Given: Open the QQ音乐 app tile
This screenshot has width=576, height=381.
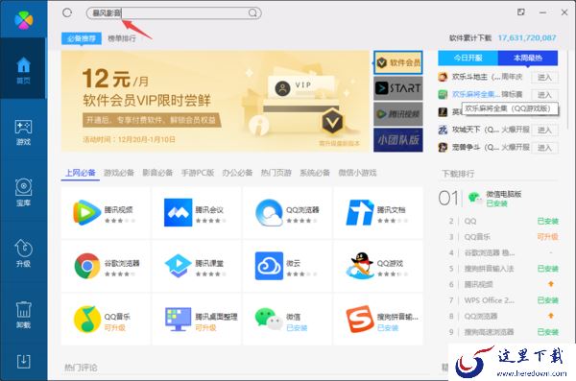Looking at the screenshot, I should pos(106,319).
